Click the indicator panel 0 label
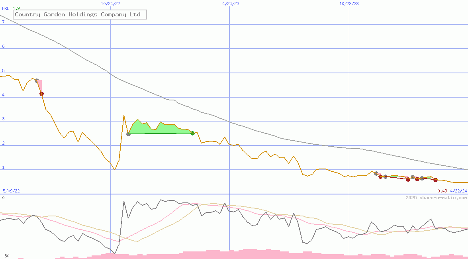The height and width of the screenshot is (259, 468). click(x=3, y=198)
